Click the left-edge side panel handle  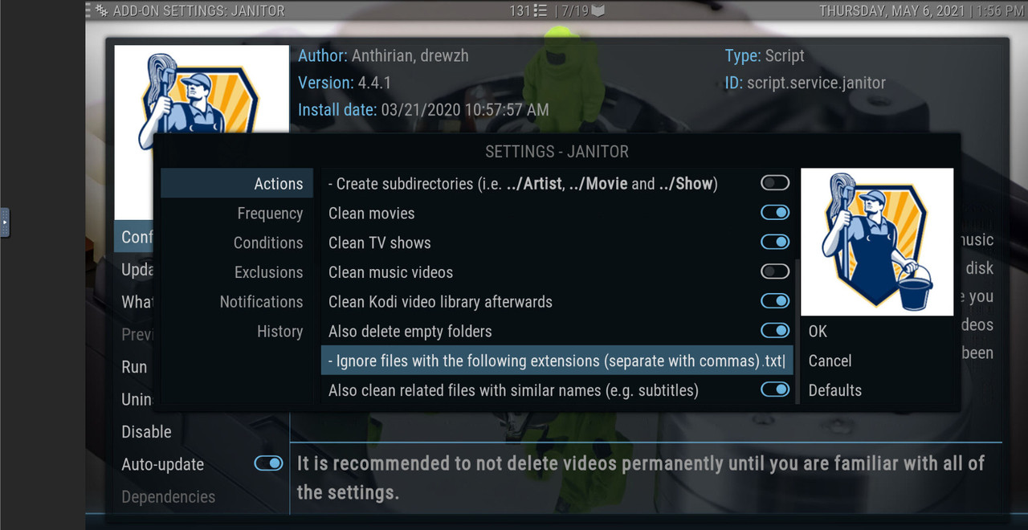click(x=4, y=222)
